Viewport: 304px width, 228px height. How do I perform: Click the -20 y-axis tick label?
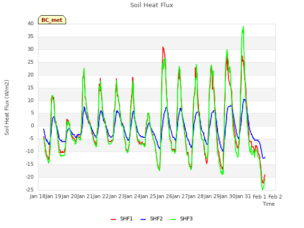point(29,177)
